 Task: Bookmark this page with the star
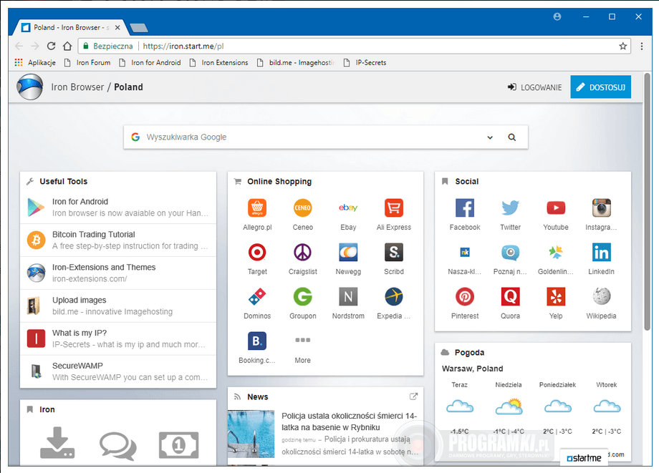point(622,47)
